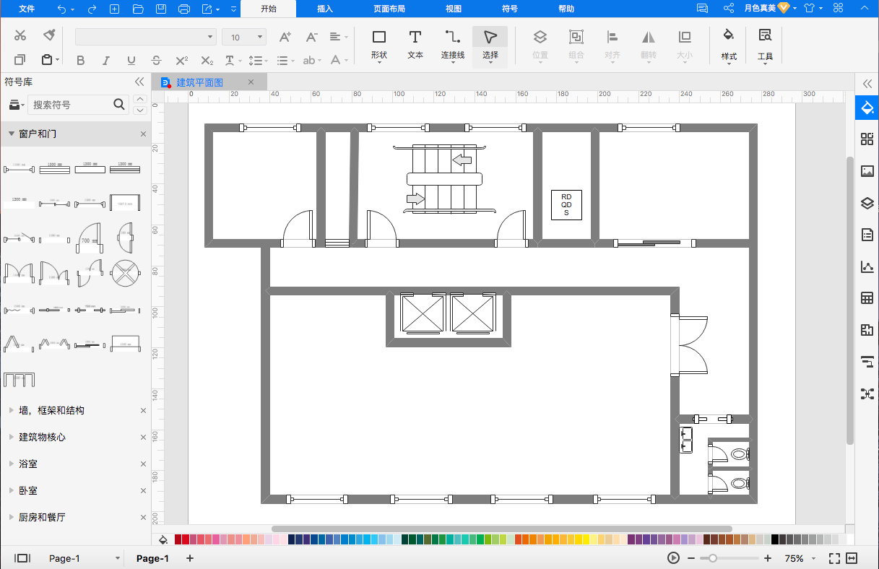Select the Text tool in the ribbon
Viewport: 879px width, 569px height.
coord(415,43)
